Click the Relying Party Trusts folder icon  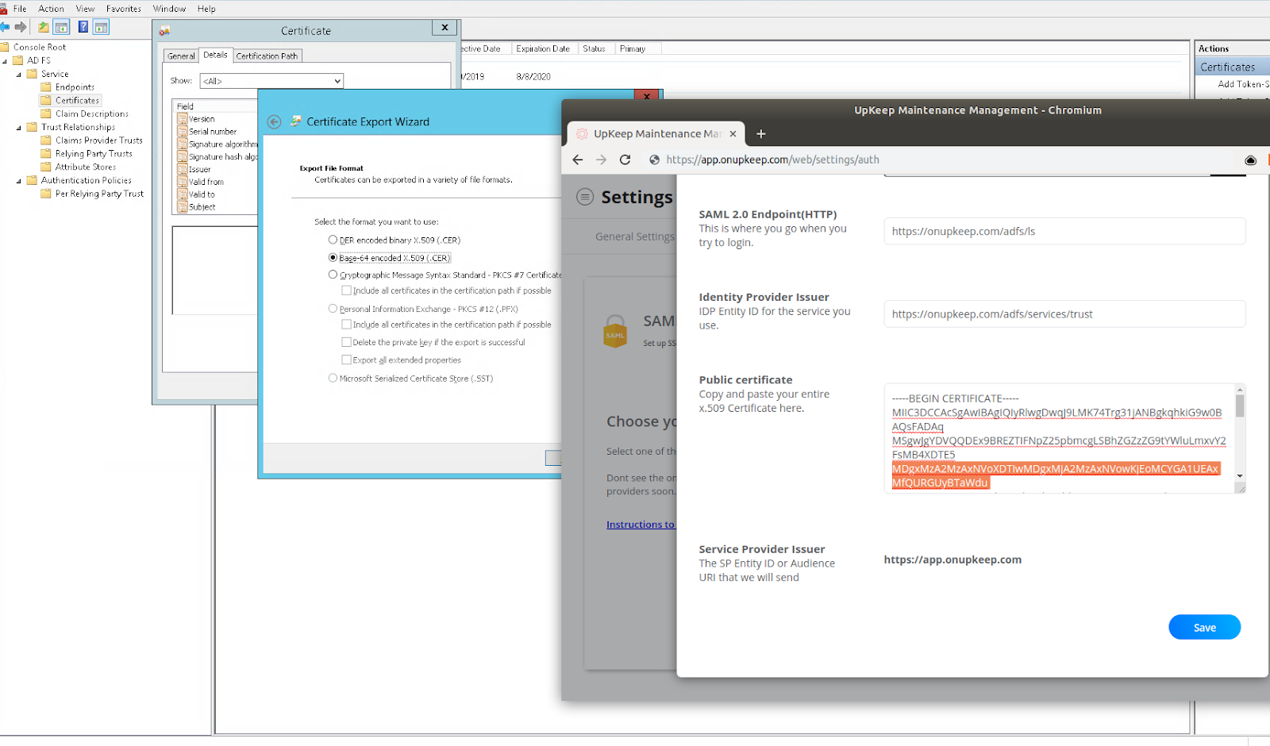pyautogui.click(x=46, y=154)
